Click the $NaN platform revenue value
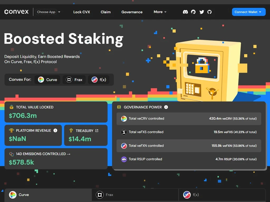This screenshot has width=270, height=202. coord(17,139)
